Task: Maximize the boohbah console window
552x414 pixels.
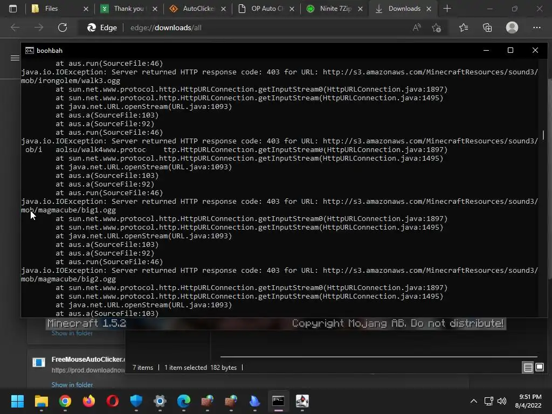Action: [x=510, y=50]
